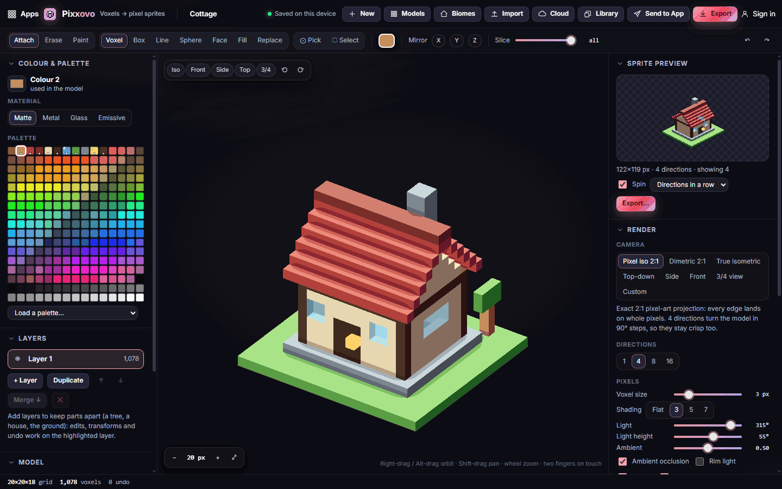Open the Apps grid launcher
The image size is (782, 489).
tap(23, 14)
